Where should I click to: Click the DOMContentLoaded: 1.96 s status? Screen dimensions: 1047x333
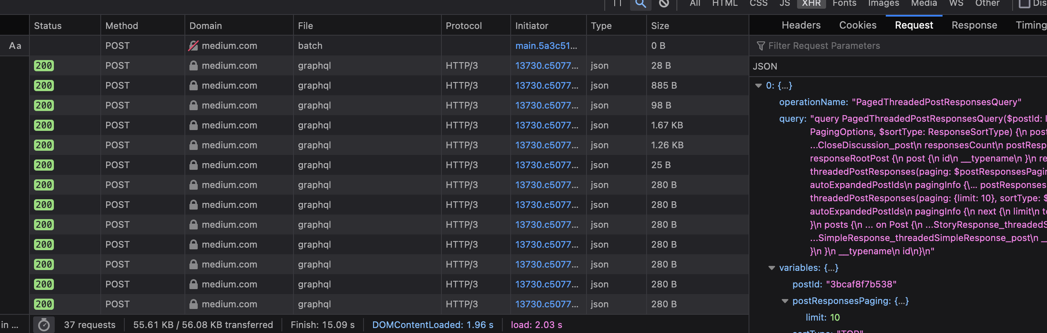pos(433,325)
